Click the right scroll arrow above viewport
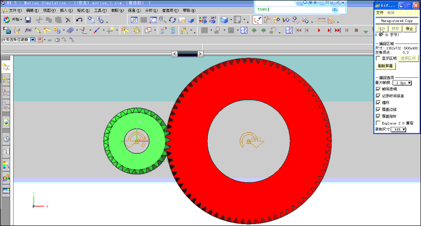 point(200,54)
